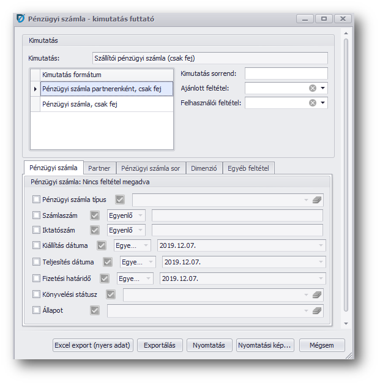Open the Ajánlott feltétel dropdown arrow
The image size is (380, 385).
322,88
